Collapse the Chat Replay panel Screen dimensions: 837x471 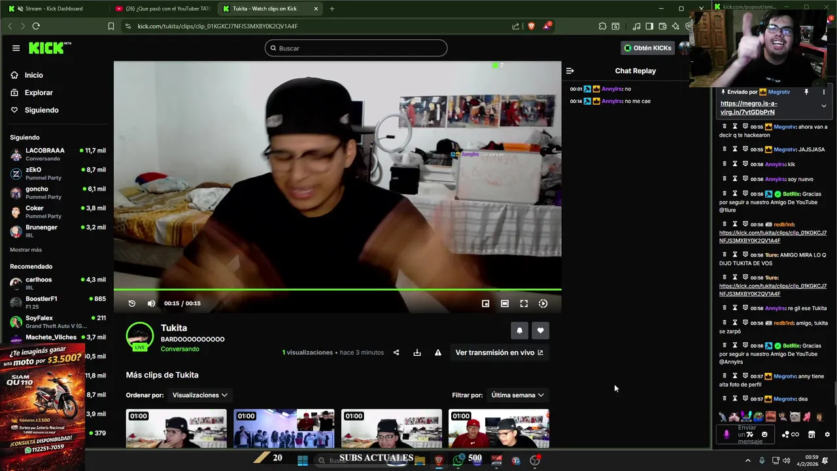coord(570,71)
